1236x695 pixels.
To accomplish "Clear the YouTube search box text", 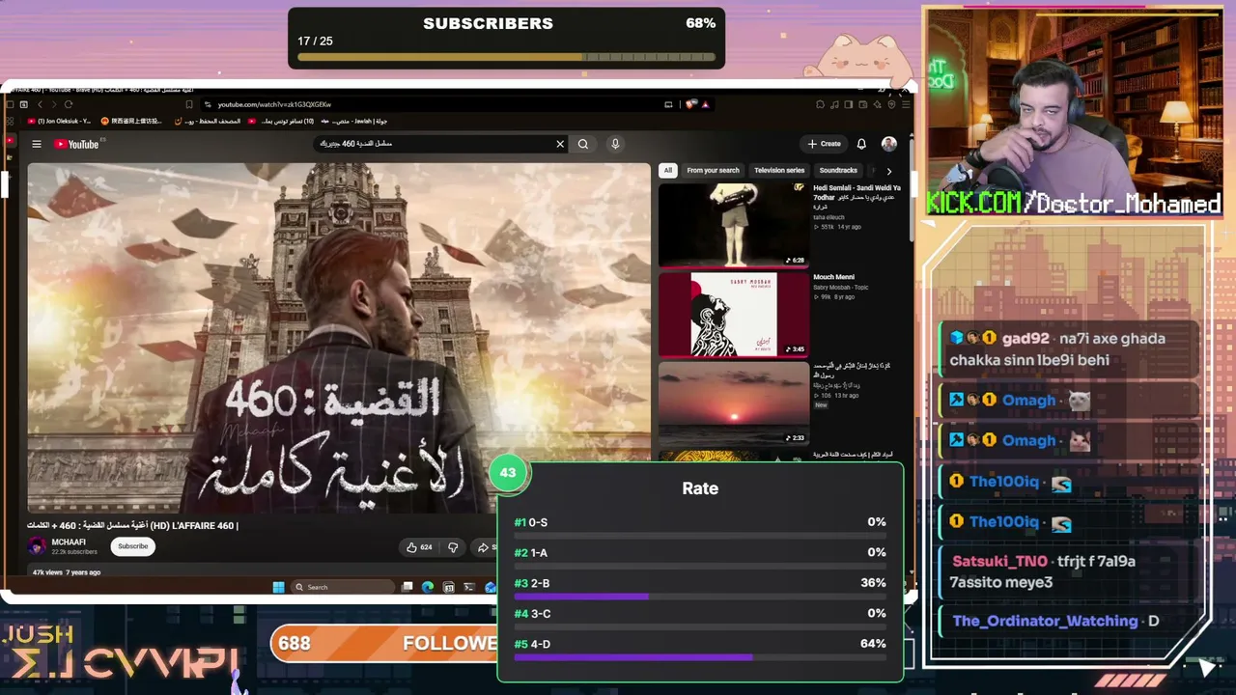I will (x=560, y=144).
